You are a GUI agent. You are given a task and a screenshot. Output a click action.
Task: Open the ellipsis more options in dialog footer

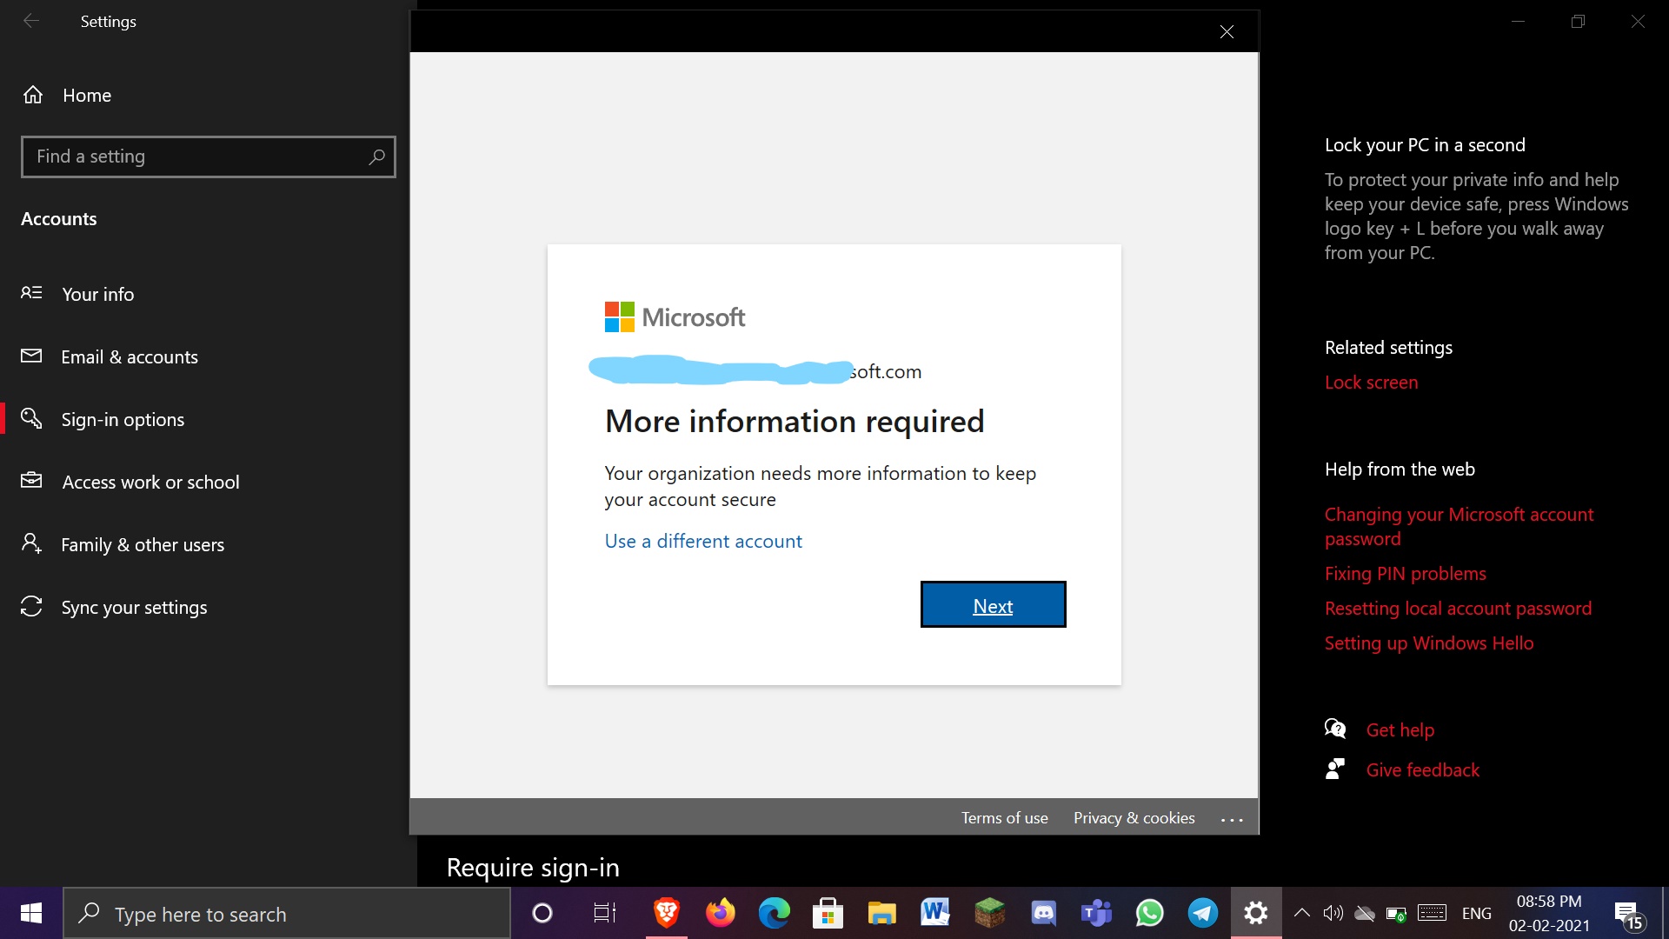[x=1232, y=818]
